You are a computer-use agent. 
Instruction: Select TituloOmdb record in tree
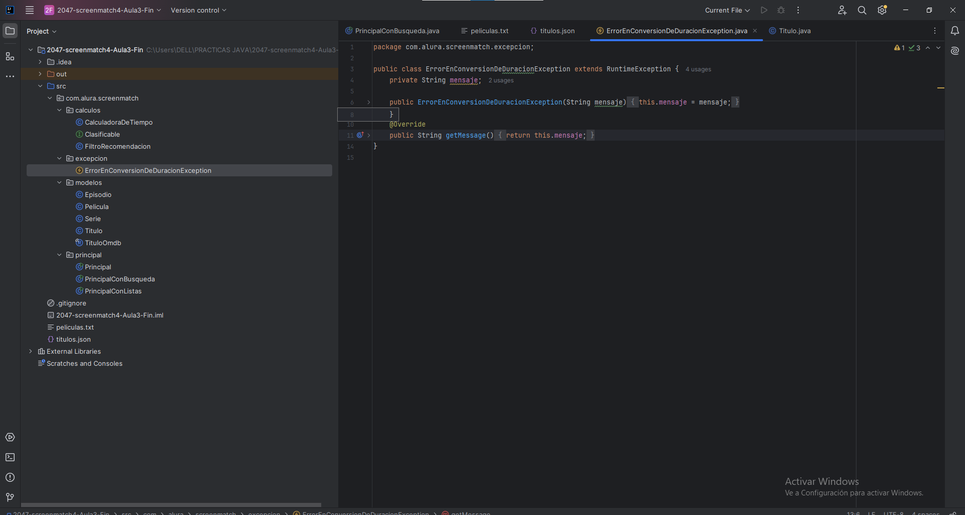[x=103, y=243]
